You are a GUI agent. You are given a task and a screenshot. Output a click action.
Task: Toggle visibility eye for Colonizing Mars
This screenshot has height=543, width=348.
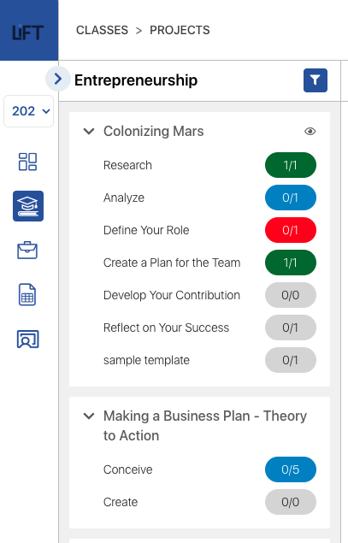310,131
